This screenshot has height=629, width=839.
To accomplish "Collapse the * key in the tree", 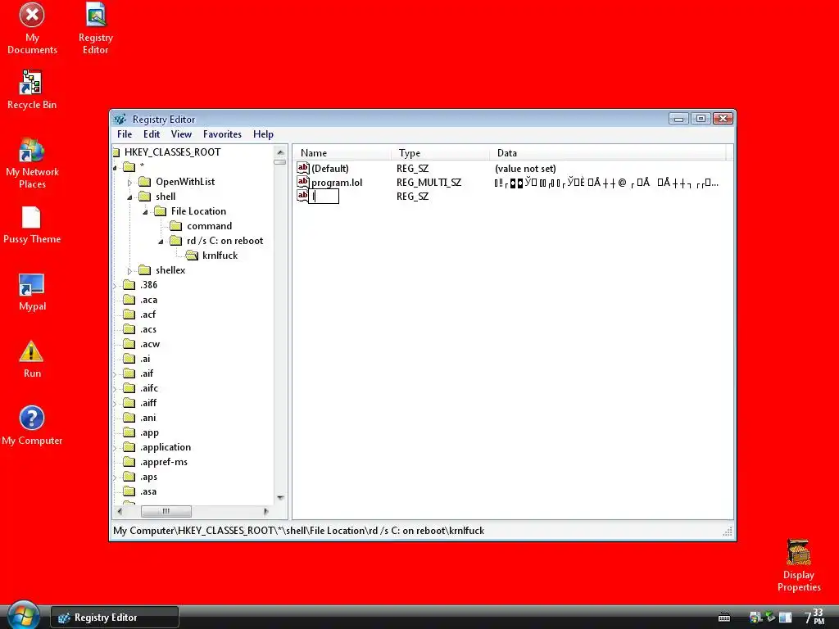I will click(115, 168).
